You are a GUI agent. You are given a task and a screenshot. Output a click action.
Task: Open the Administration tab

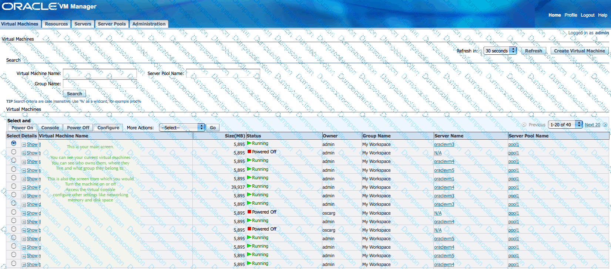coord(149,24)
